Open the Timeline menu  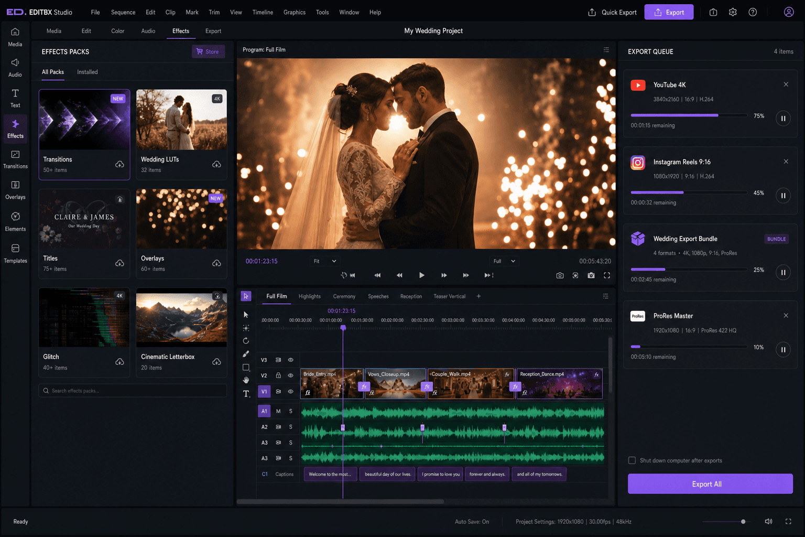263,12
